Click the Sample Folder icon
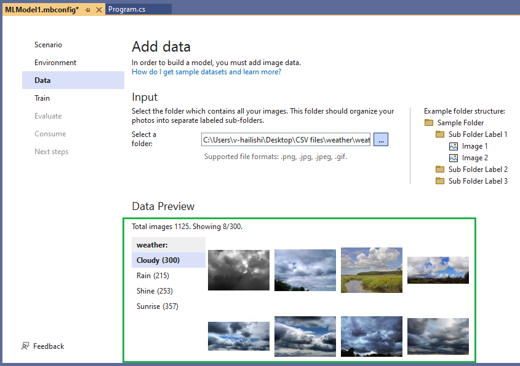The height and width of the screenshot is (366, 520). [428, 122]
